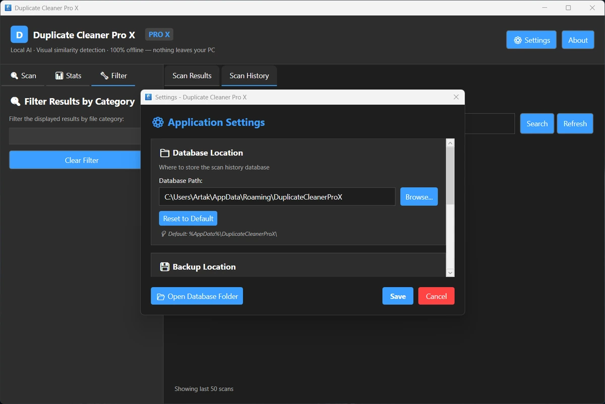Click the PRO X badge
The width and height of the screenshot is (605, 404).
pos(159,34)
